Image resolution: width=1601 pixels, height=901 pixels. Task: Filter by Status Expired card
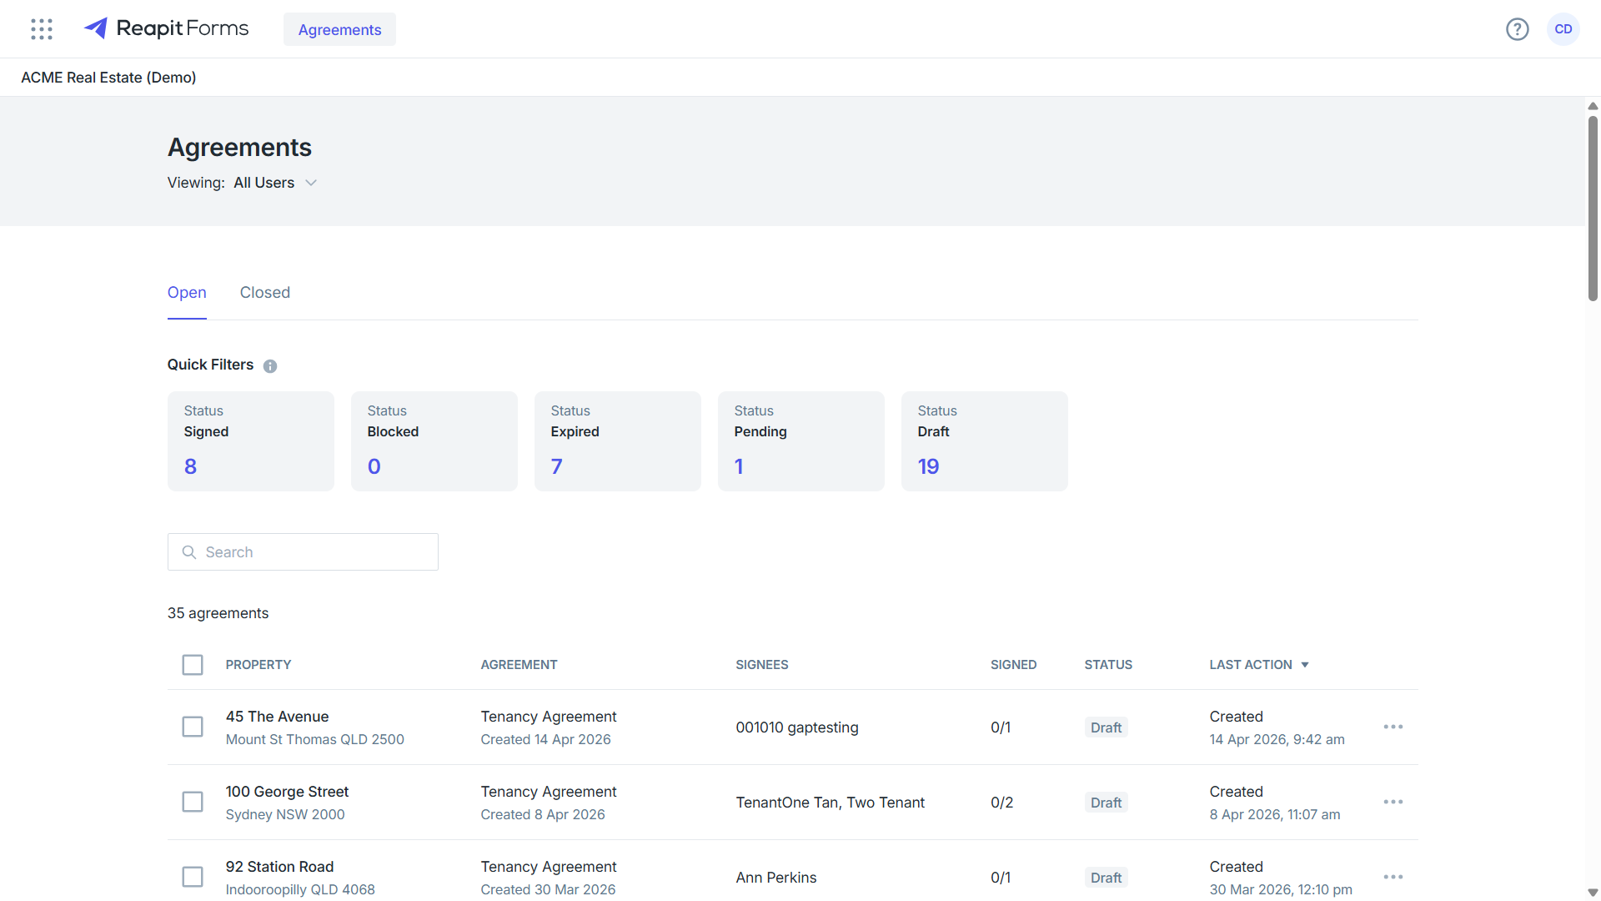pos(618,441)
